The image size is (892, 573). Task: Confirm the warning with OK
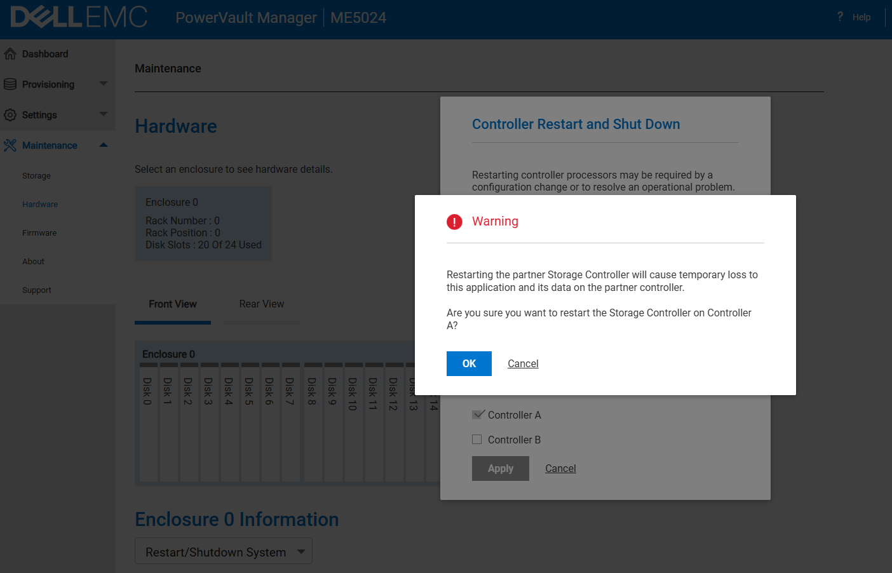point(469,363)
